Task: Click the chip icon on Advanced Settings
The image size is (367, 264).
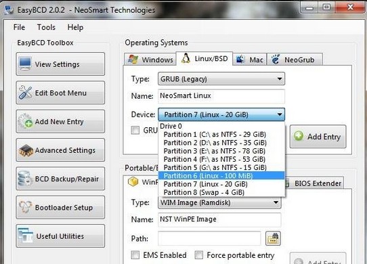Action: [x=26, y=150]
